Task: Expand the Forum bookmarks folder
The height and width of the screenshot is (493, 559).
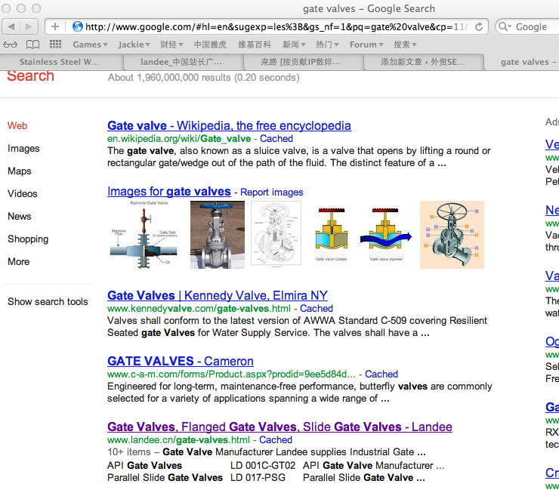Action: (x=366, y=45)
